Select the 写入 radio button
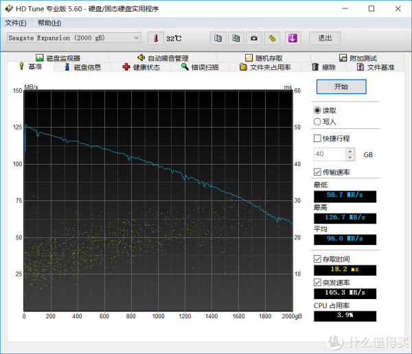 pos(317,121)
